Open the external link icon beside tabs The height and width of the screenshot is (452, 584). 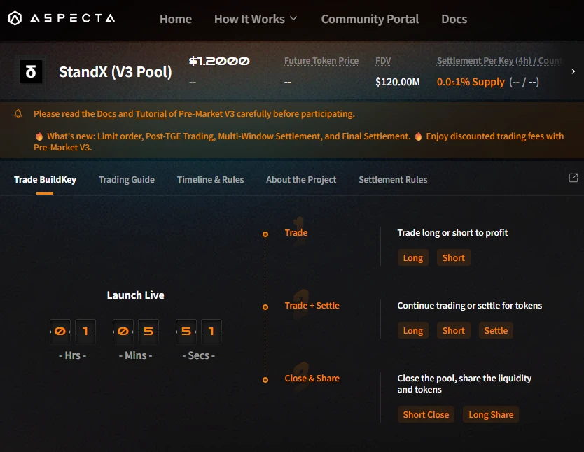(x=573, y=178)
